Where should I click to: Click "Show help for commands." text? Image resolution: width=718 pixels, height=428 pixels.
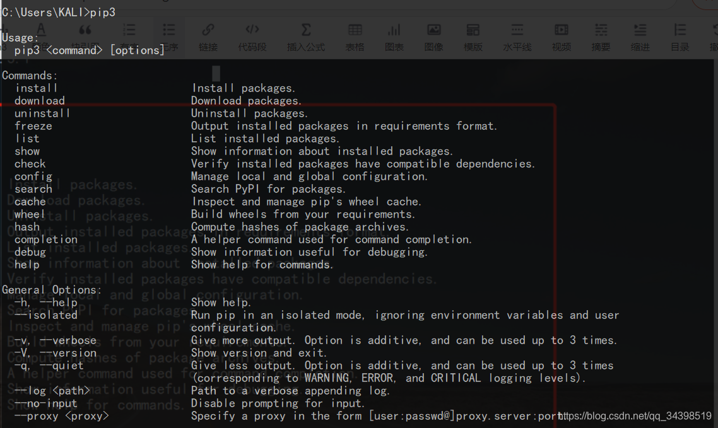pyautogui.click(x=262, y=265)
